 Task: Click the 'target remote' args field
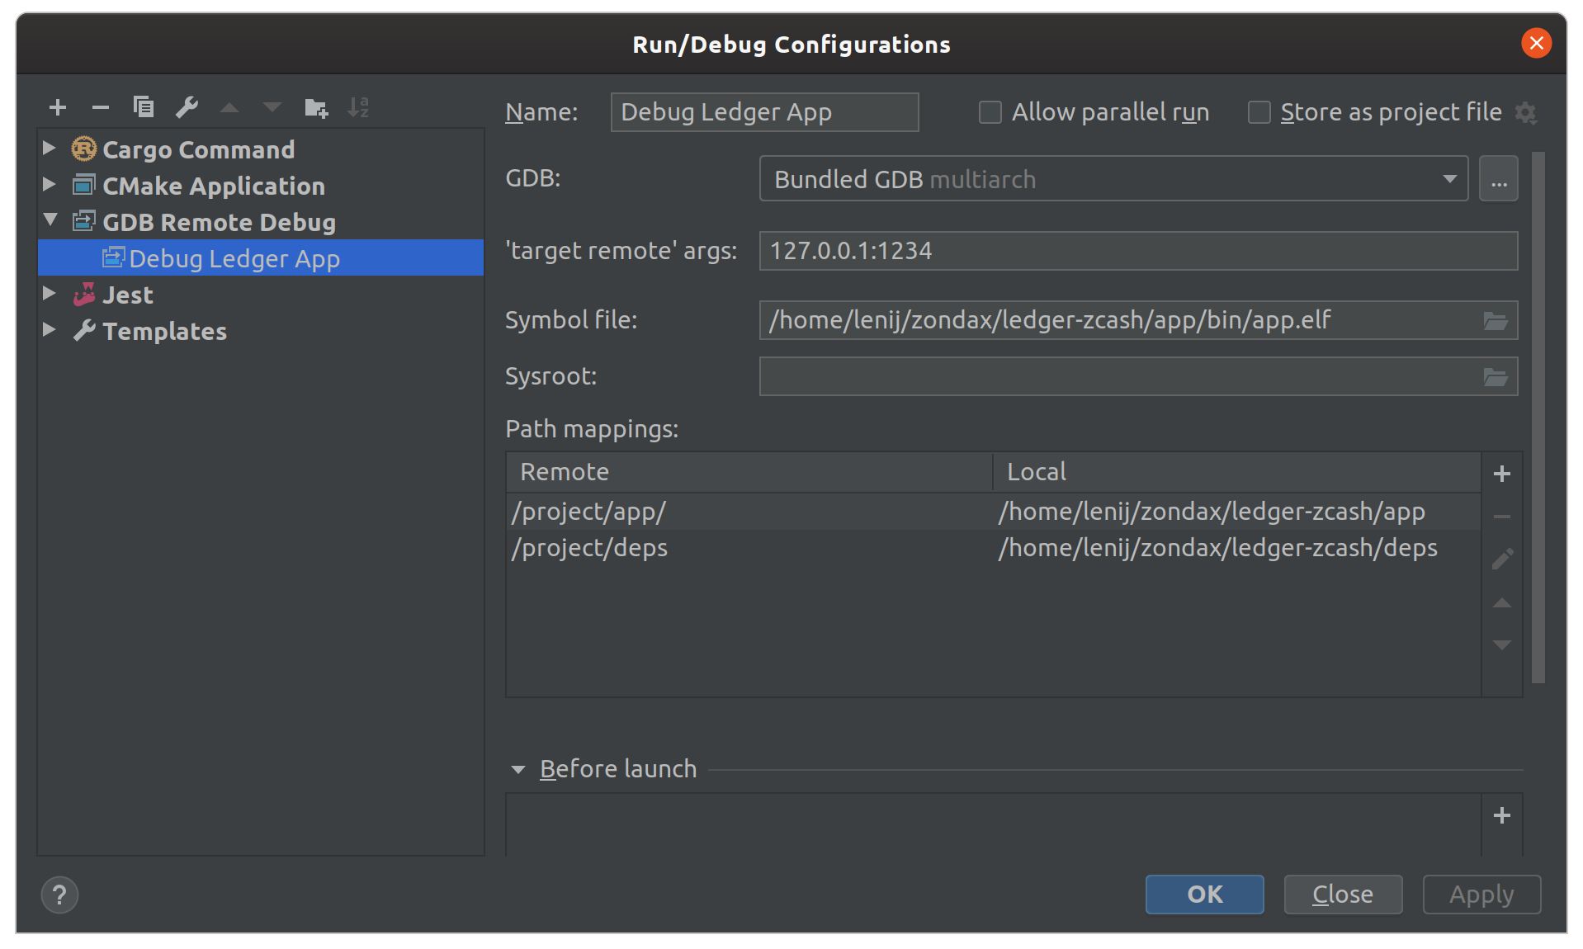[1137, 251]
